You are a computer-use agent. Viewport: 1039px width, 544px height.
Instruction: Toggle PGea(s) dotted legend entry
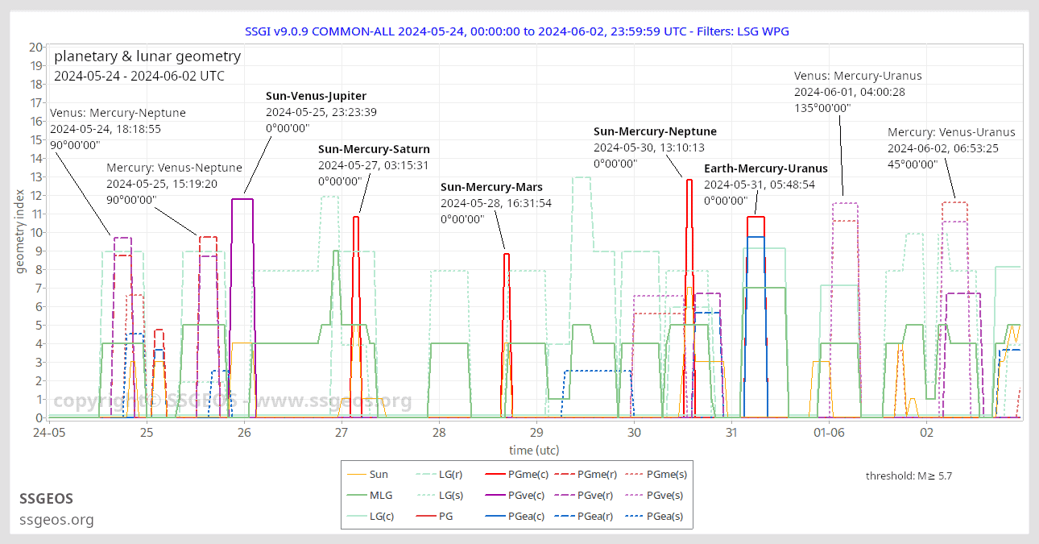click(x=665, y=517)
